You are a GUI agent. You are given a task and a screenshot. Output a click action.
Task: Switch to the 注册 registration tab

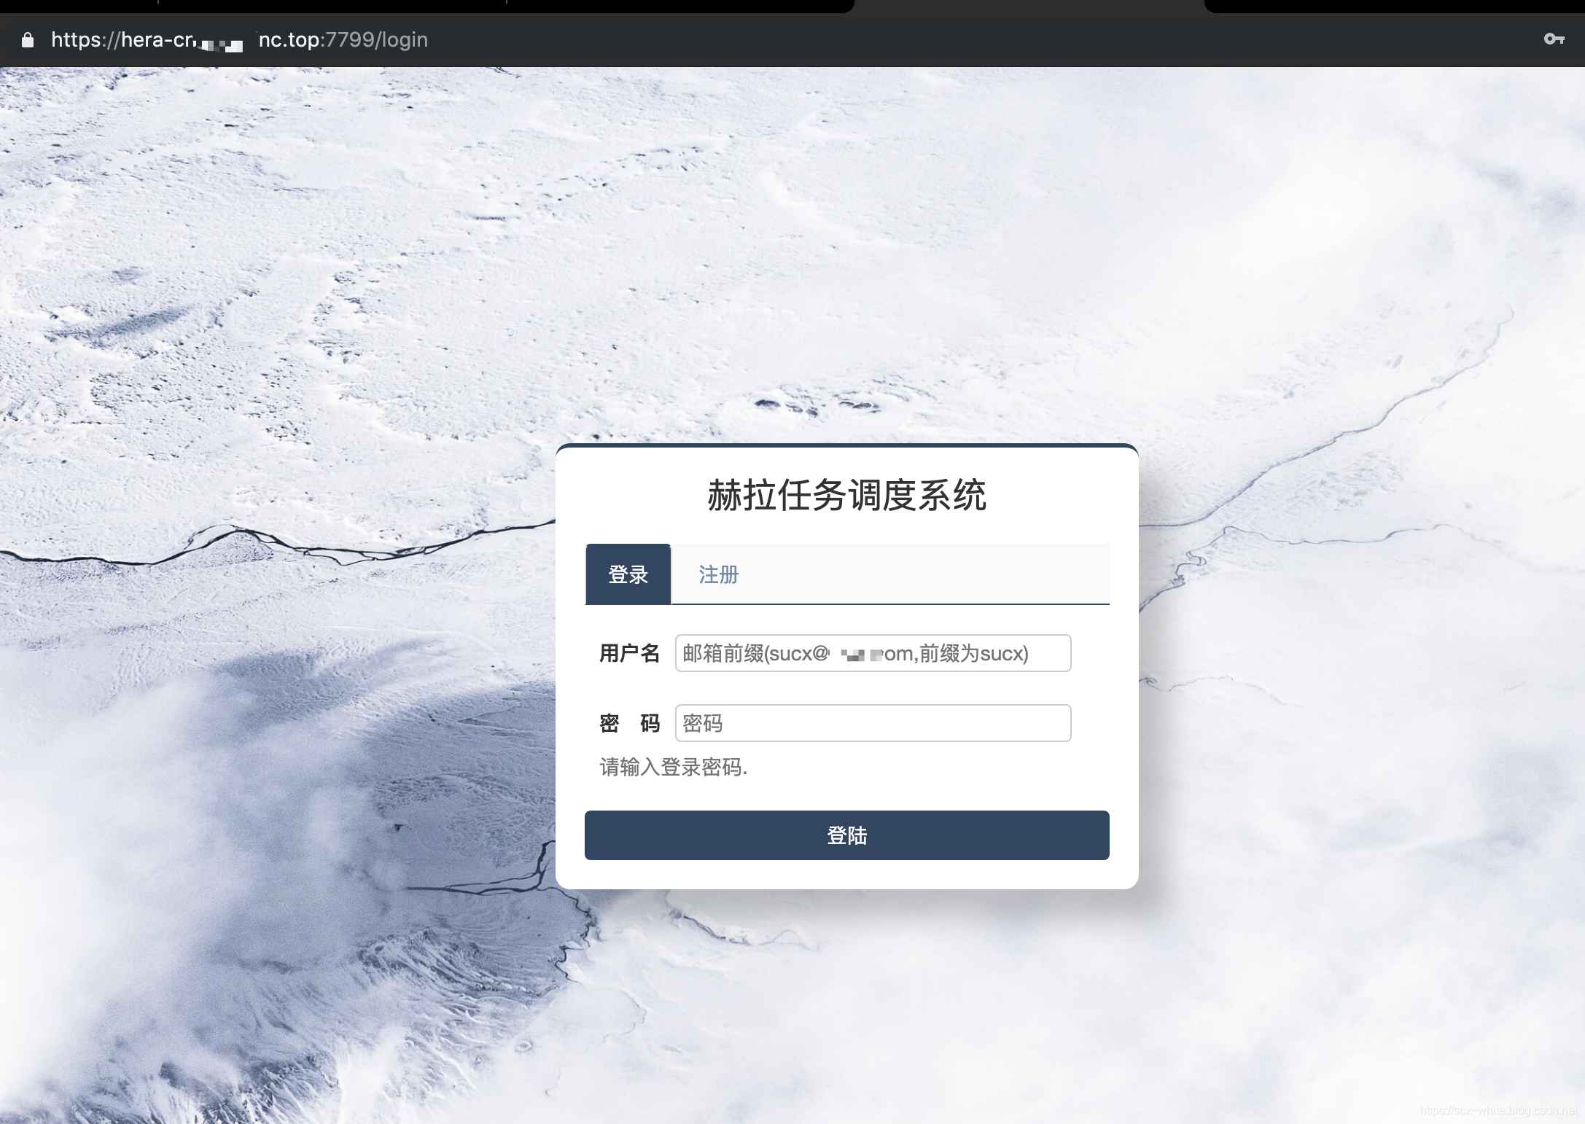(x=717, y=574)
